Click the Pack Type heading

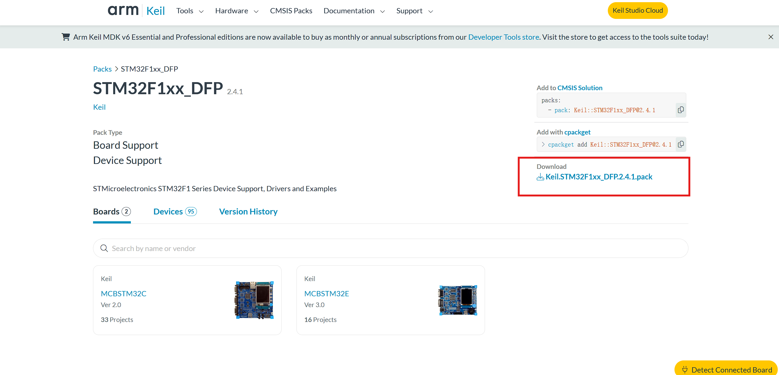coord(108,132)
